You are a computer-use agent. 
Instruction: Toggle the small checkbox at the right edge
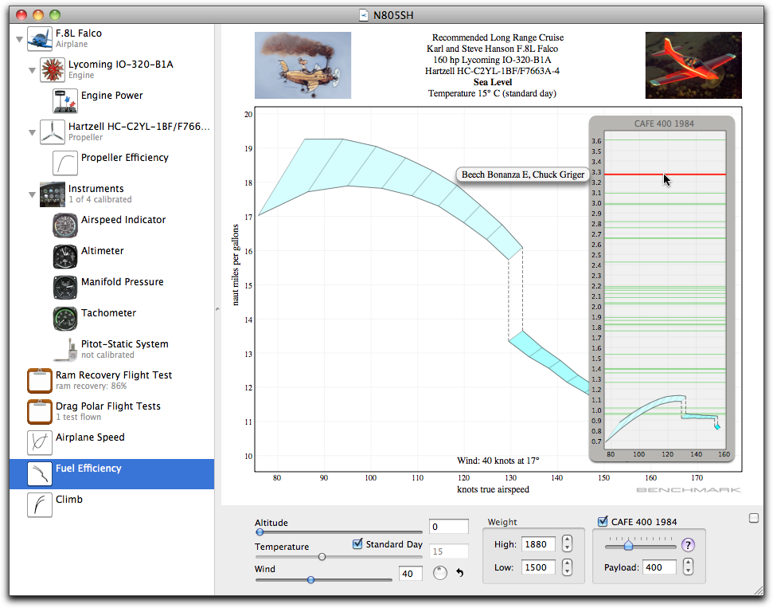pyautogui.click(x=754, y=518)
